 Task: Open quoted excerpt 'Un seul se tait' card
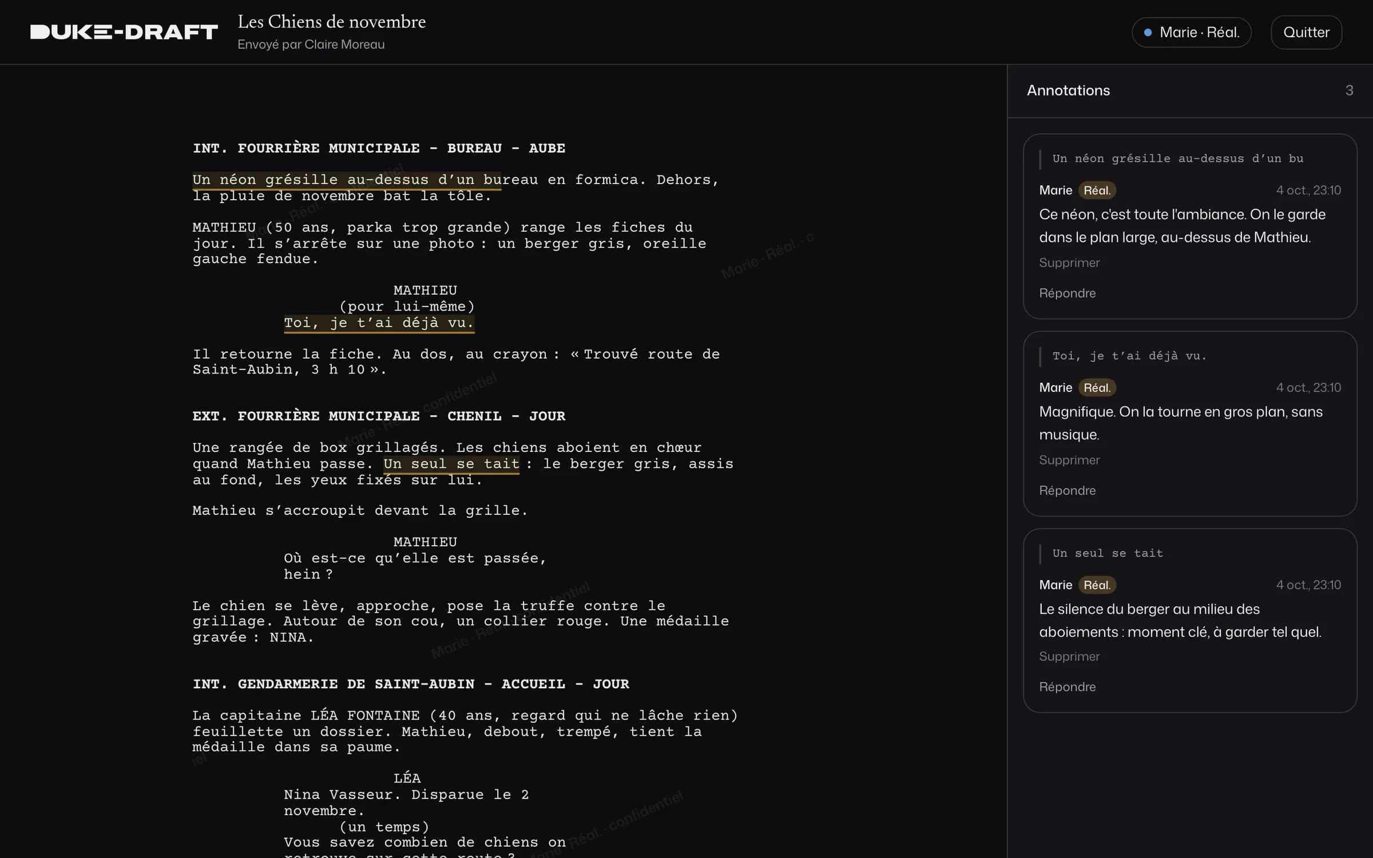click(x=1108, y=553)
